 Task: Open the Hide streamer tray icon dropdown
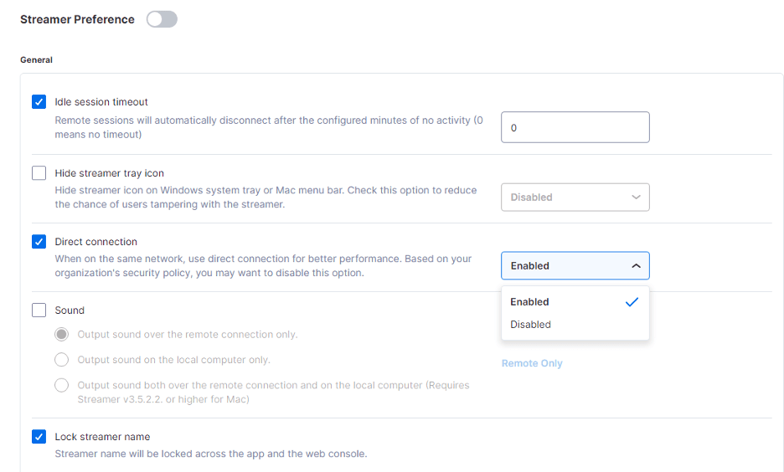tap(575, 198)
